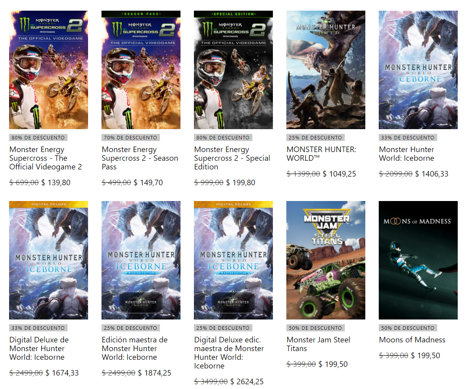Open the Monster Jam Steel Titans title link
The image size is (468, 389).
coord(318,344)
